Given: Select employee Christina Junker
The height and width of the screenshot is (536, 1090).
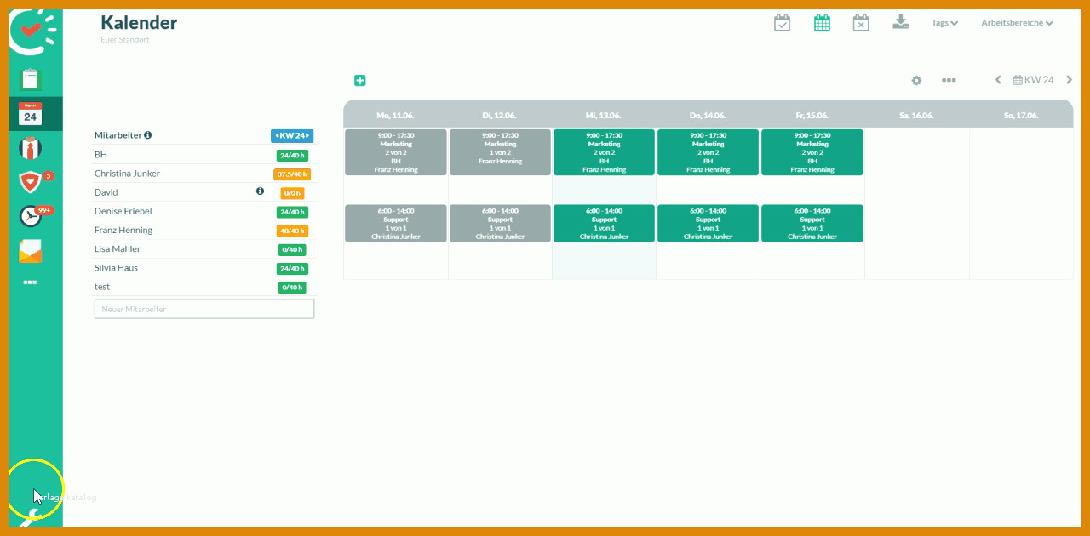Looking at the screenshot, I should pos(127,174).
